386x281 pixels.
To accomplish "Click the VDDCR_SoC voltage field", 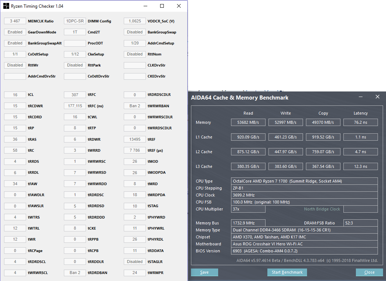I will [135, 21].
